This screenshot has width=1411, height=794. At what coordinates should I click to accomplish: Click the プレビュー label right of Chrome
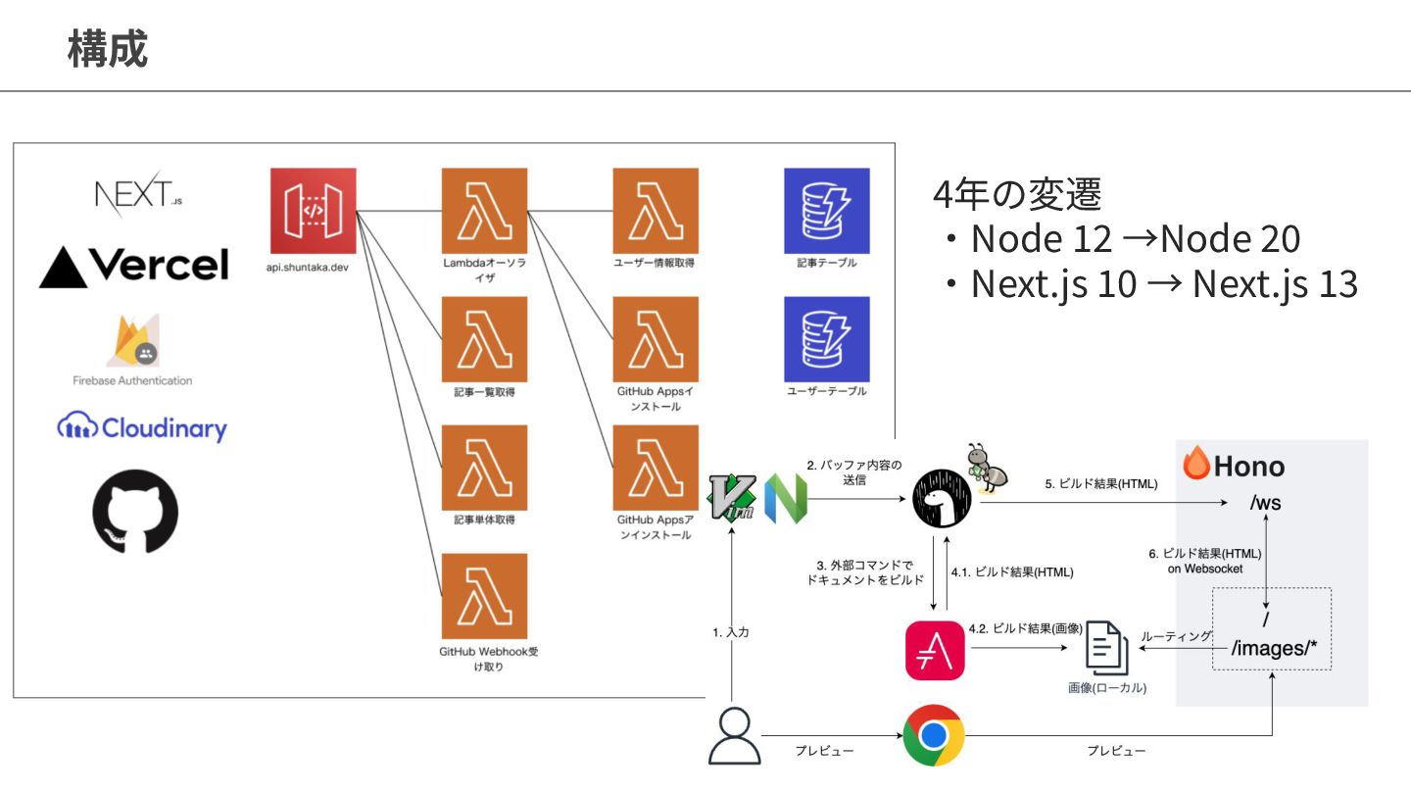1115,751
